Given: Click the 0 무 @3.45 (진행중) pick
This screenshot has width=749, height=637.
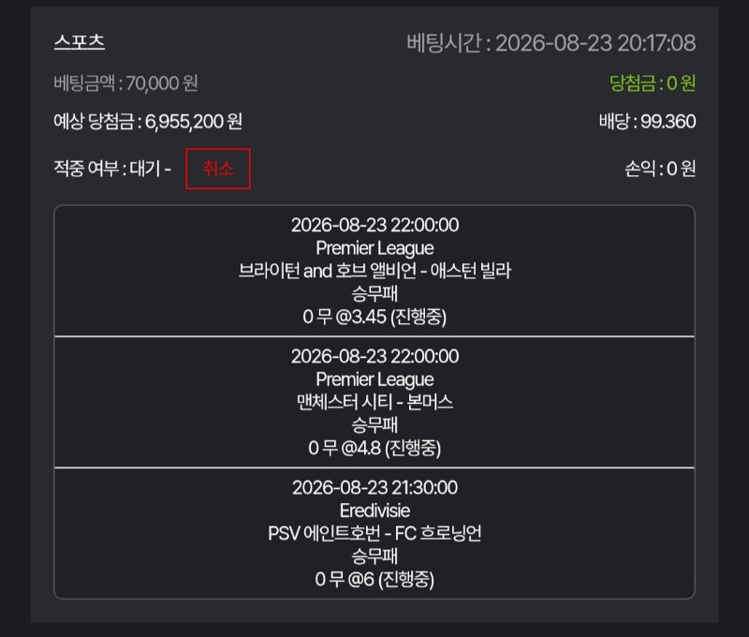Looking at the screenshot, I should click(374, 317).
